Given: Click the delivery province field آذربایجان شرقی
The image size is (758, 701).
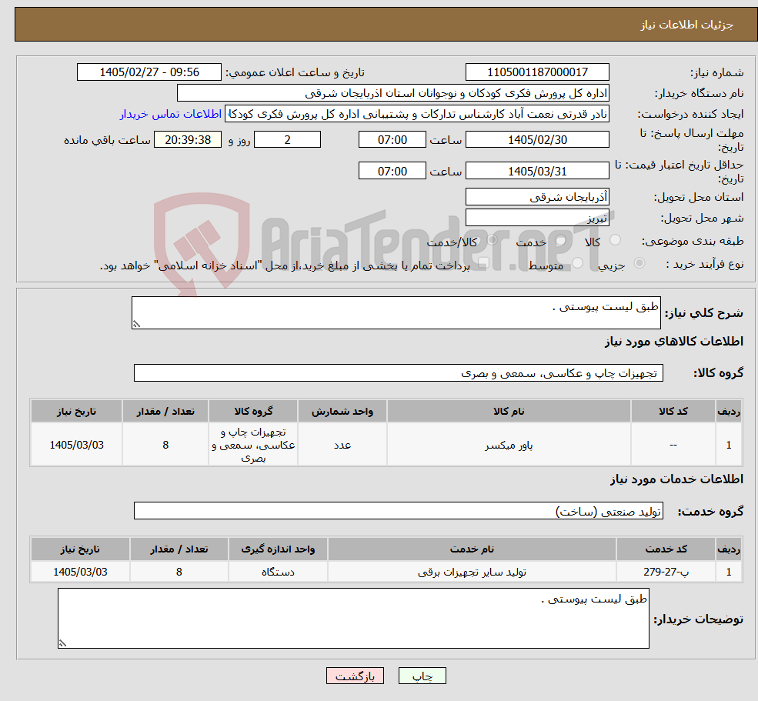Looking at the screenshot, I should [537, 197].
